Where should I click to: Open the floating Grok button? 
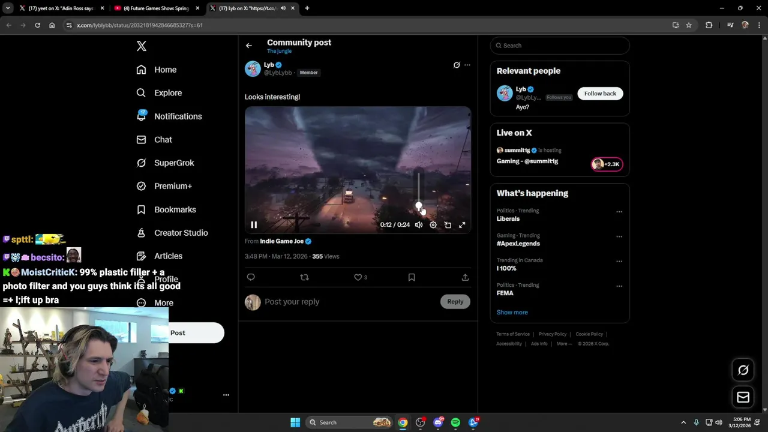[x=743, y=370]
